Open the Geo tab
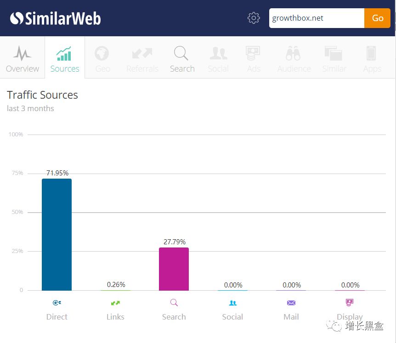Viewport: 396px width, 343px height. [102, 59]
